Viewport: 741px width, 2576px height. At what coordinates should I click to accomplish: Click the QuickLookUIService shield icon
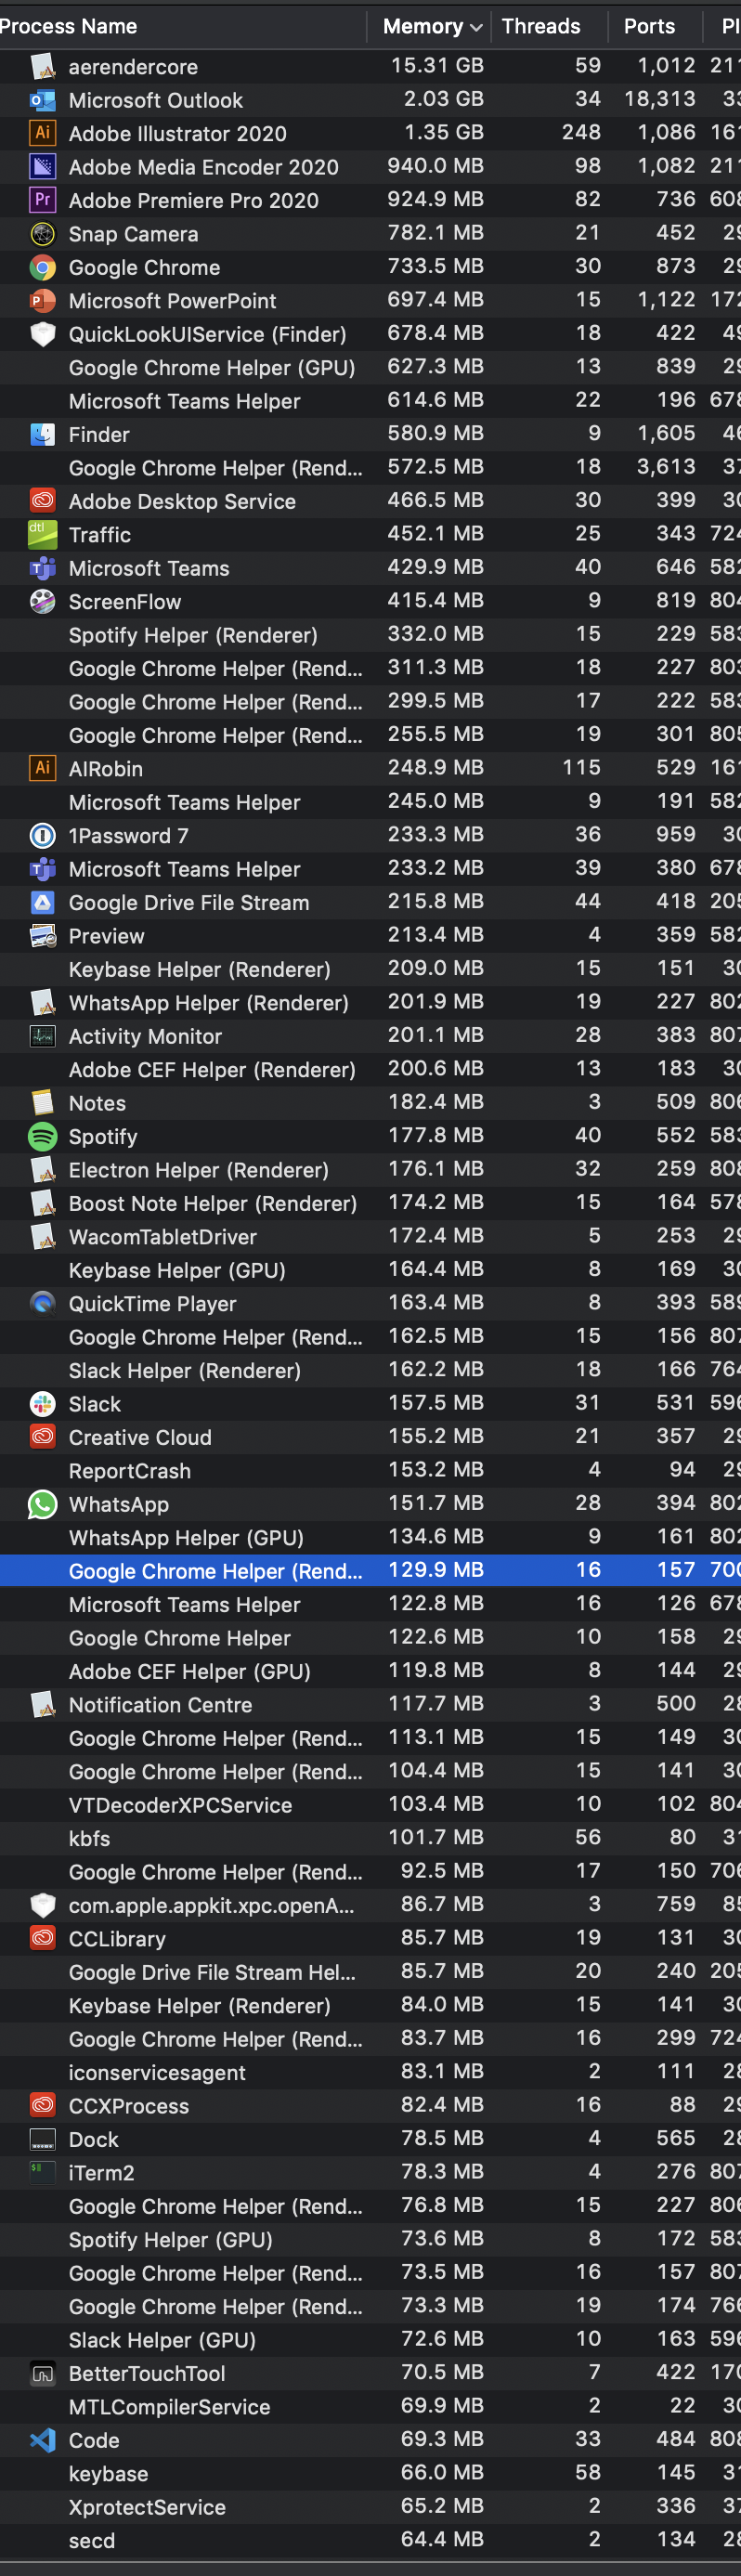(42, 334)
